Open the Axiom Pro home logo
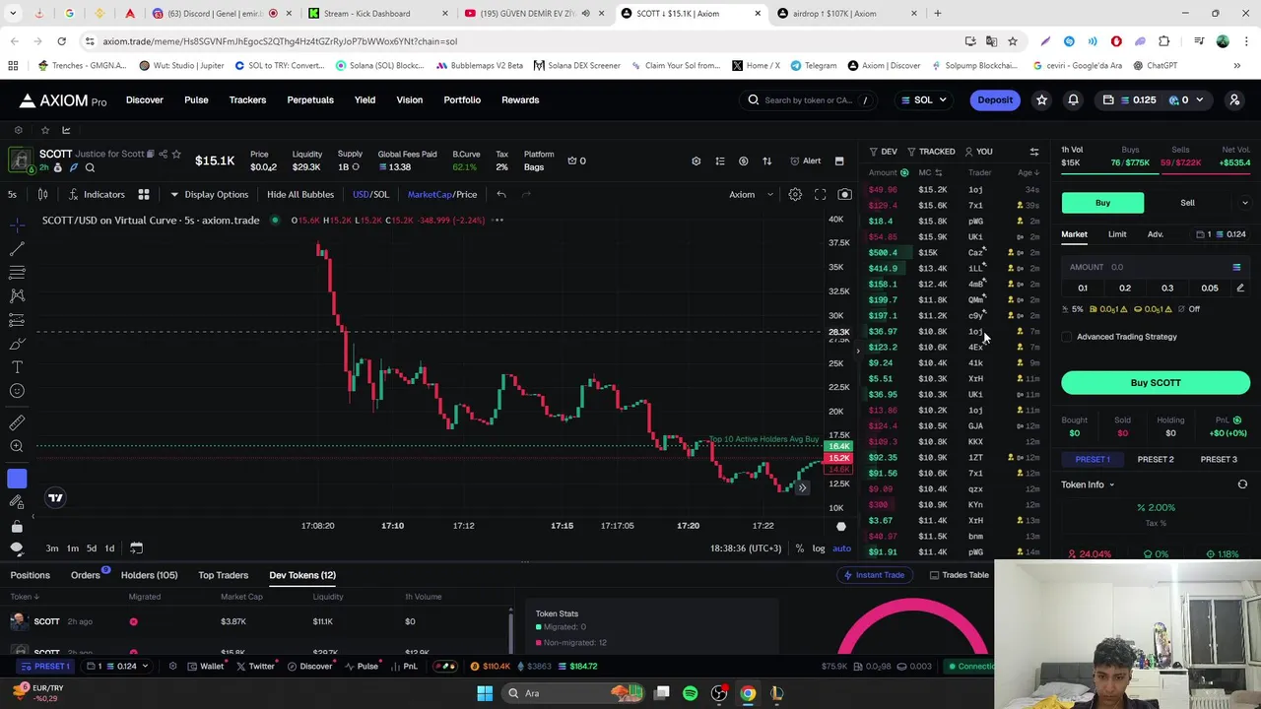Image resolution: width=1261 pixels, height=709 pixels. point(62,100)
